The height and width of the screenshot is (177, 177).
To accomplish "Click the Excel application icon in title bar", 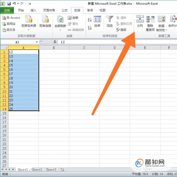I will click(3, 4).
